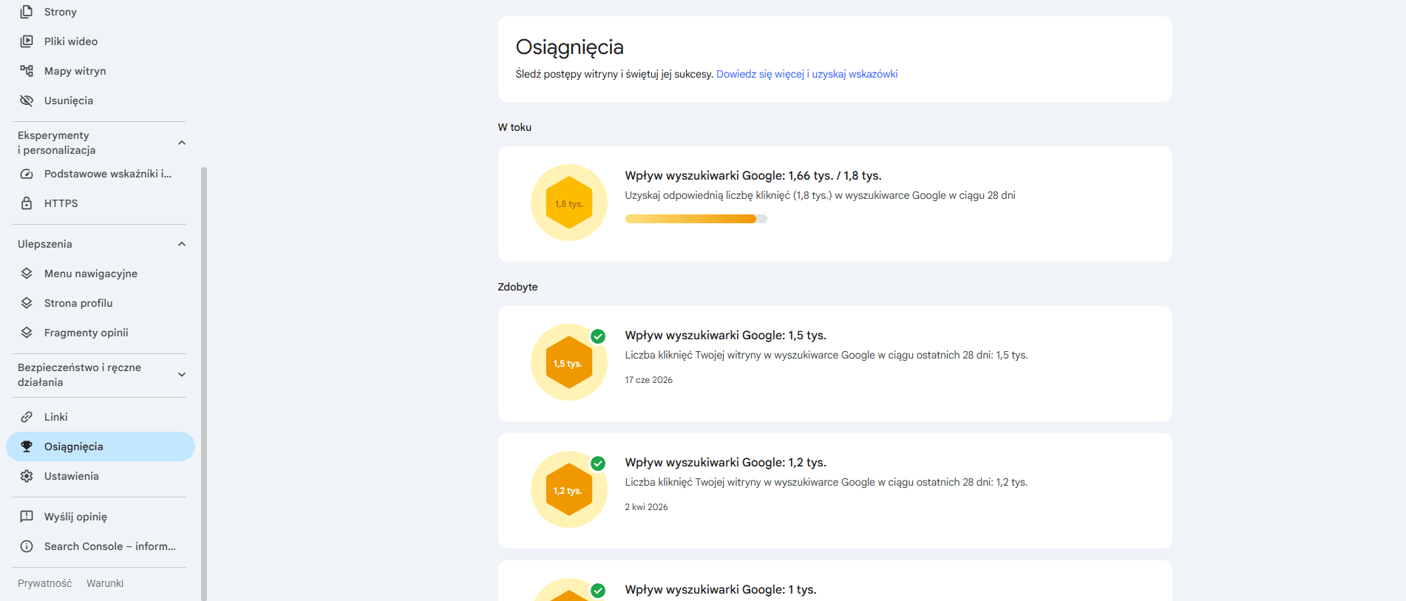Screen dimensions: 1406x601
Task: Click green checkmark on 1,2 tys. badge
Action: [x=598, y=464]
